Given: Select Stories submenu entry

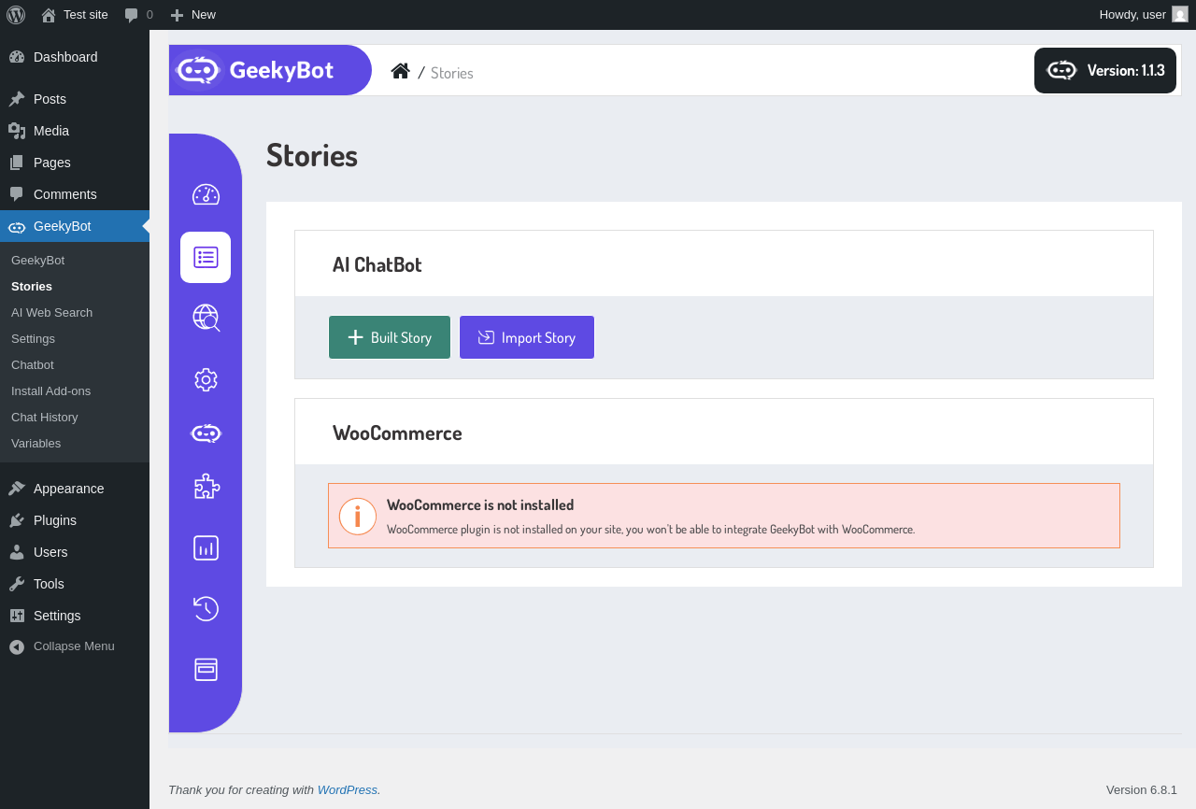Looking at the screenshot, I should point(75,286).
